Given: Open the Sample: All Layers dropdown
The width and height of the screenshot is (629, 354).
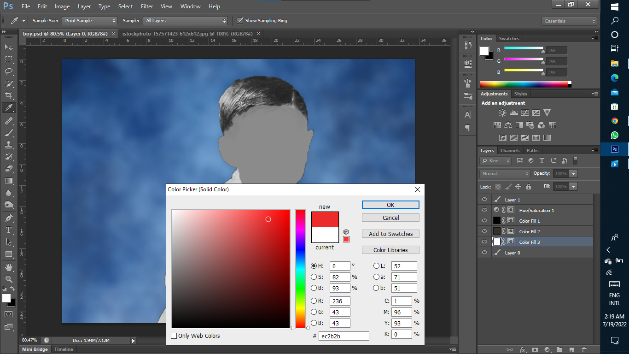Looking at the screenshot, I should 186,20.
